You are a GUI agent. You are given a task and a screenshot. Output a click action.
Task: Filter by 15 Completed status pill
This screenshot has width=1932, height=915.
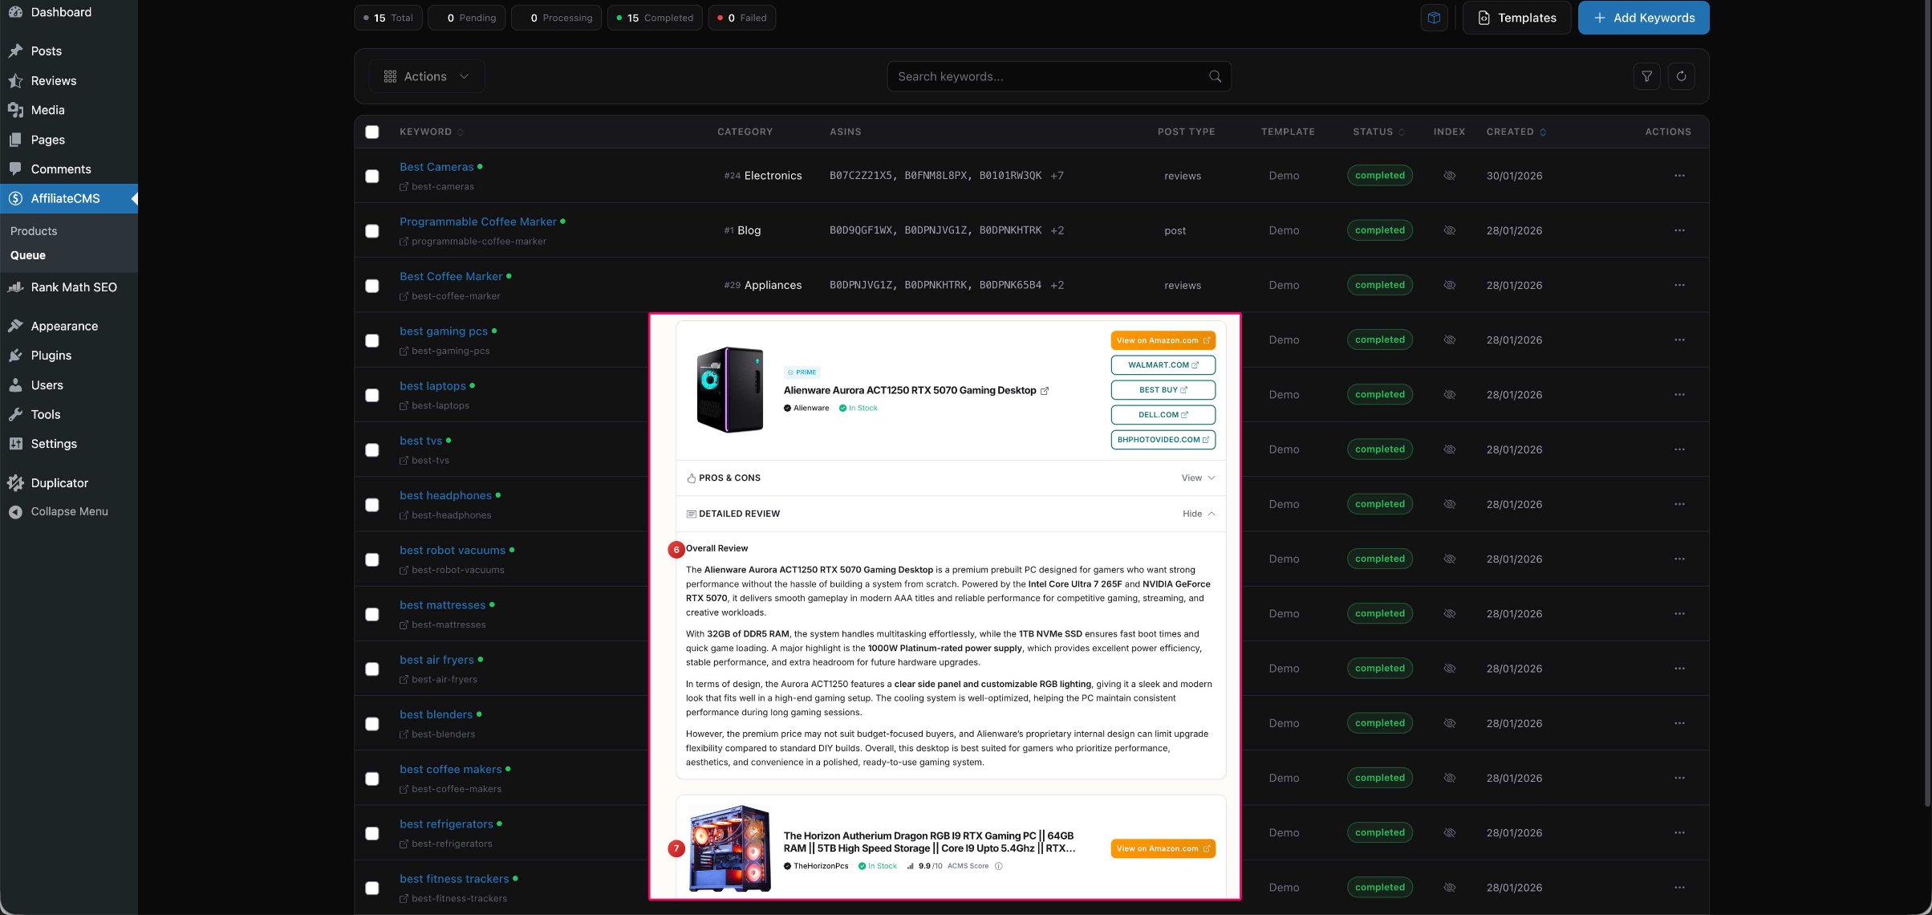[655, 18]
